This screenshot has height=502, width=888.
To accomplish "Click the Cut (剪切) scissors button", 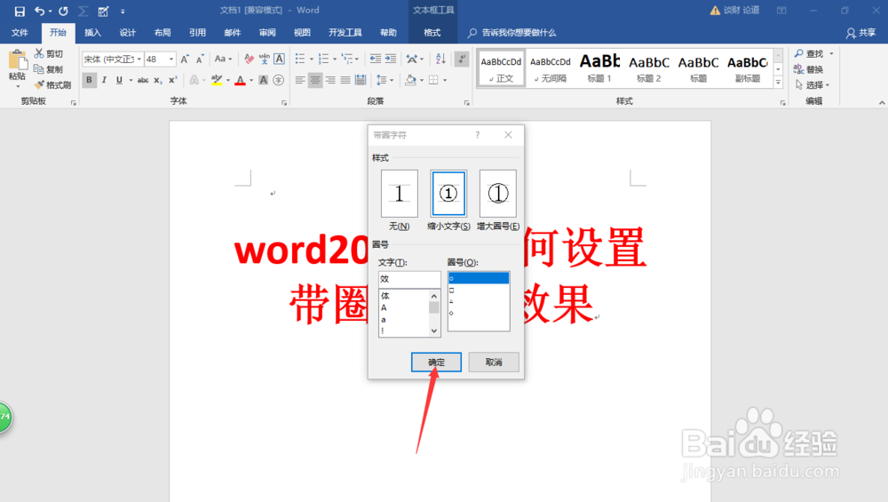I will [48, 53].
